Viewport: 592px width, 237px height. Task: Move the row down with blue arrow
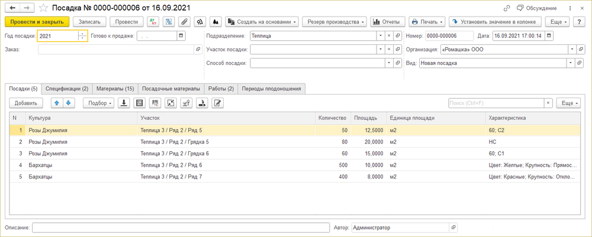pos(68,103)
